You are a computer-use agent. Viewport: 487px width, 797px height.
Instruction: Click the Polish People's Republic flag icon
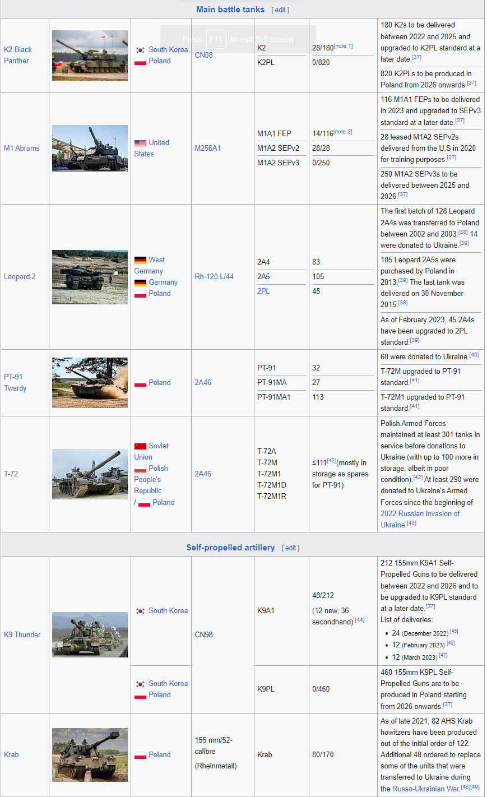140,469
